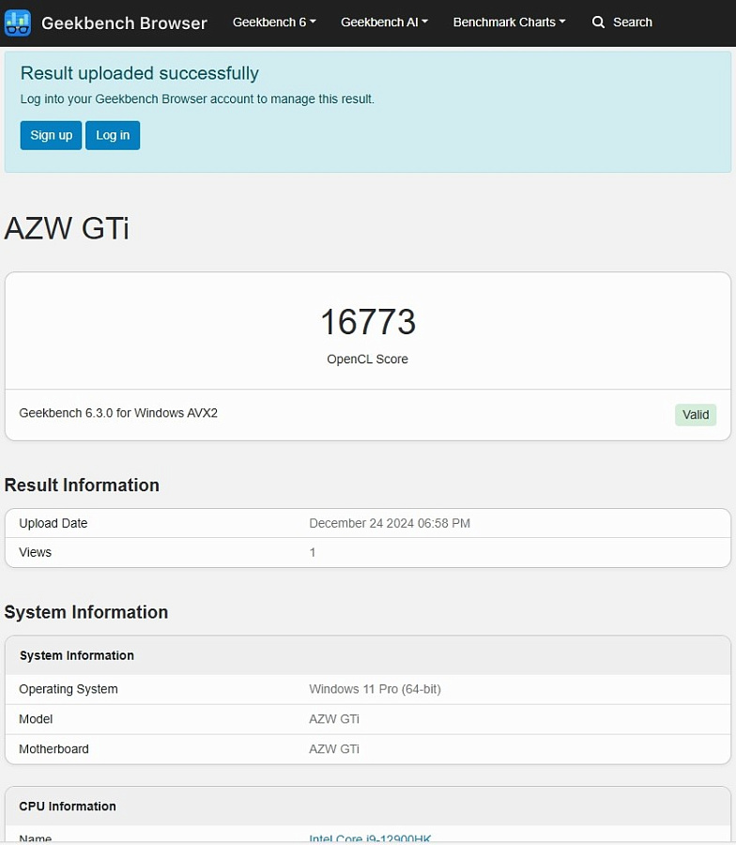Image resolution: width=736 pixels, height=845 pixels.
Task: Click the Geekbench logo icon
Action: [x=17, y=23]
